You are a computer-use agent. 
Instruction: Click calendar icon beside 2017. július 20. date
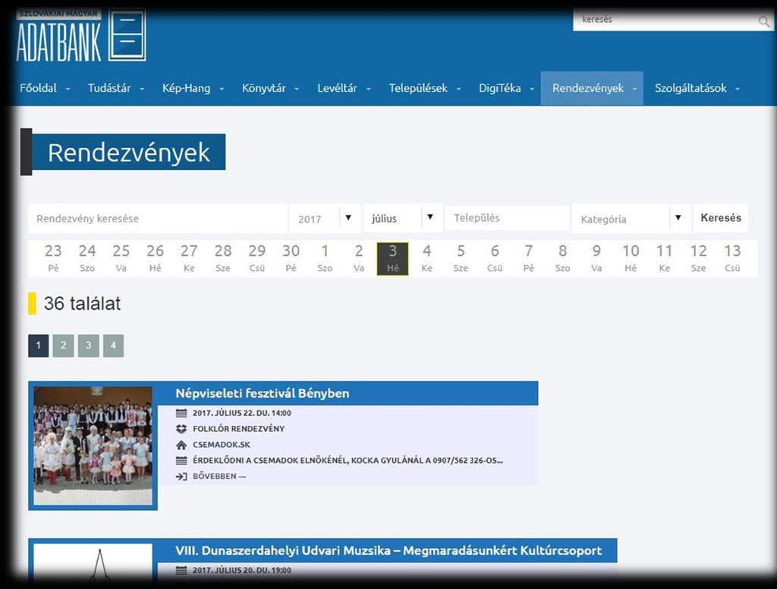coord(181,570)
